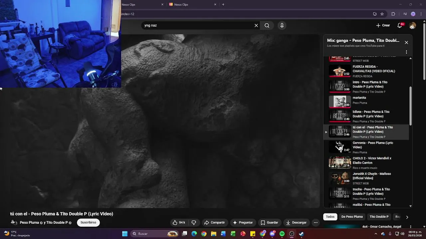The image size is (426, 239).
Task: Launch Microsoft Edge from taskbar
Action: click(x=194, y=234)
